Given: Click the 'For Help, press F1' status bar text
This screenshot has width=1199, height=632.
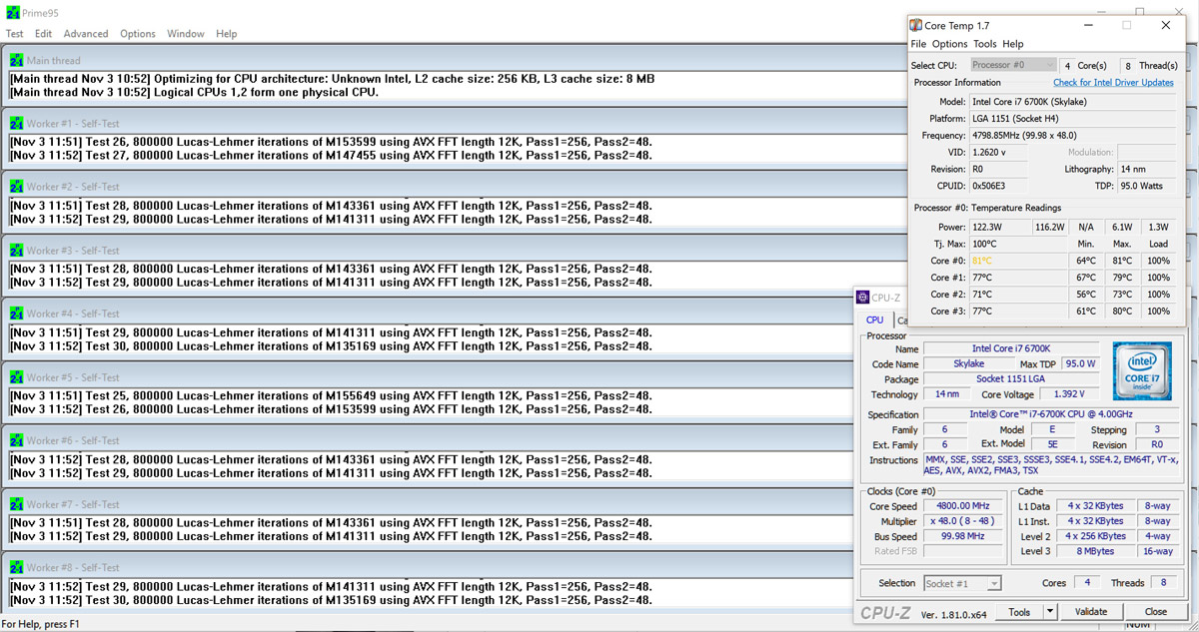Looking at the screenshot, I should point(40,624).
